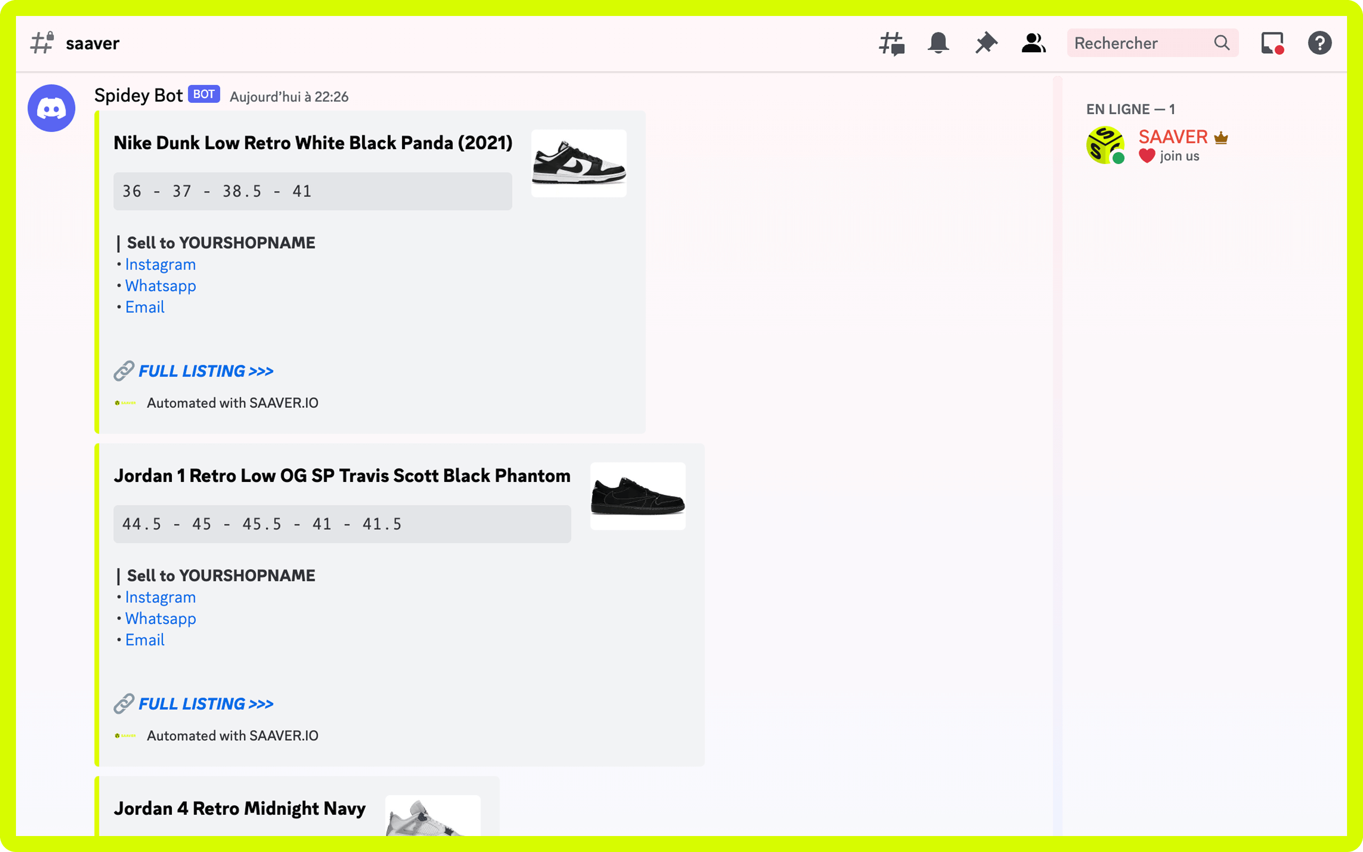Open Whatsapp link in Jordan 1 card
This screenshot has width=1363, height=852.
pyautogui.click(x=160, y=619)
